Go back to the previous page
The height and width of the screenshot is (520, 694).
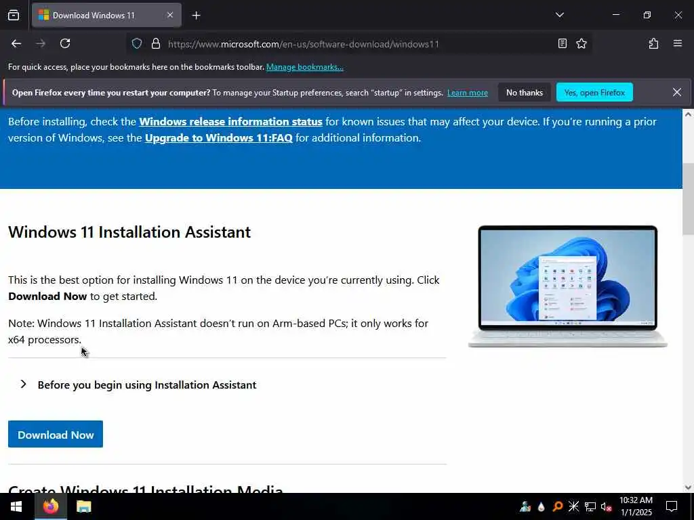point(16,43)
